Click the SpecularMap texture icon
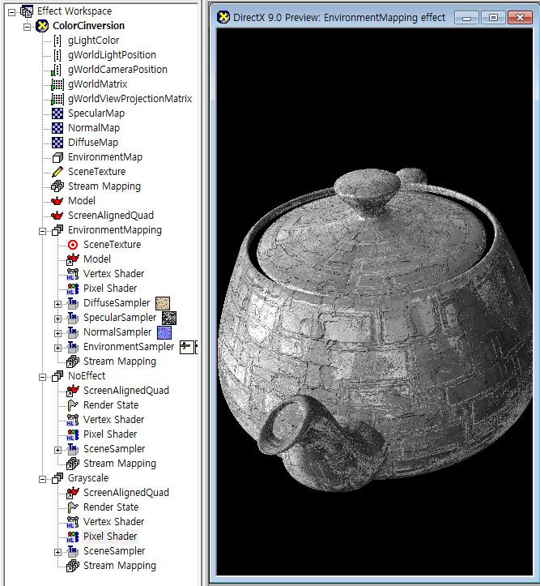This screenshot has height=586, width=540. (57, 113)
